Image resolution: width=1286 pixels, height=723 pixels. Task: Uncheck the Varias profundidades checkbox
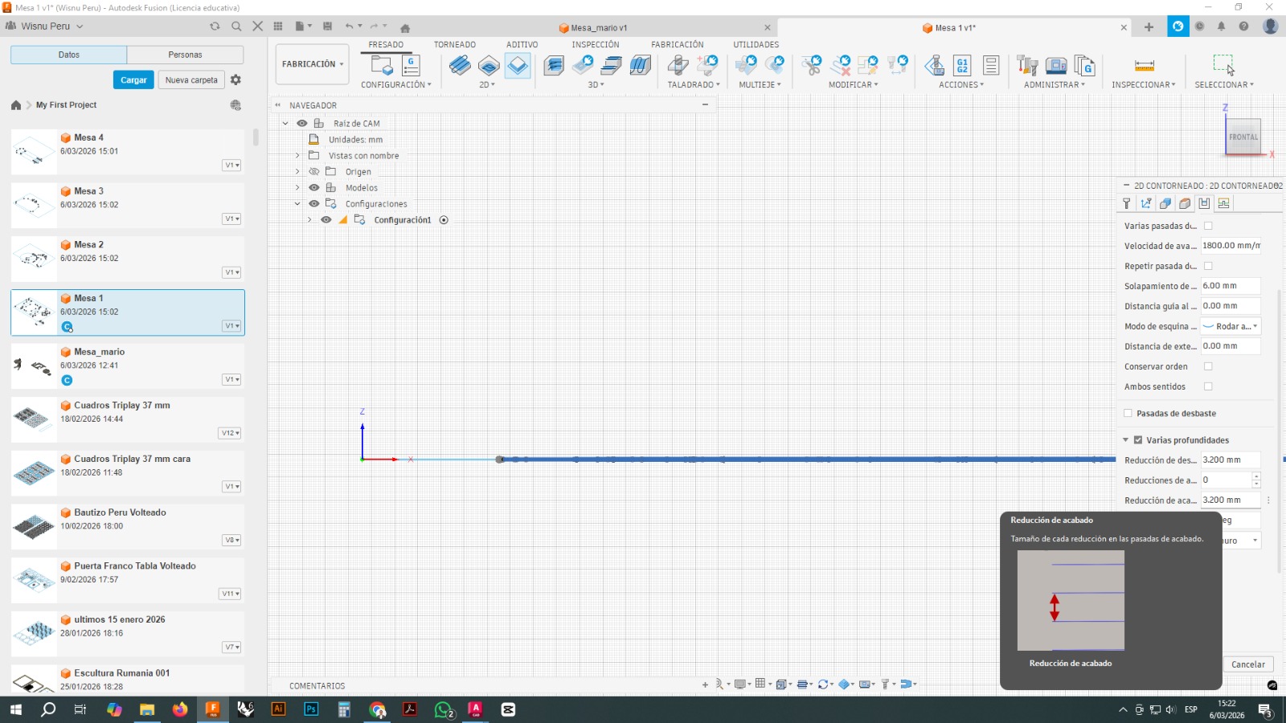[1137, 440]
